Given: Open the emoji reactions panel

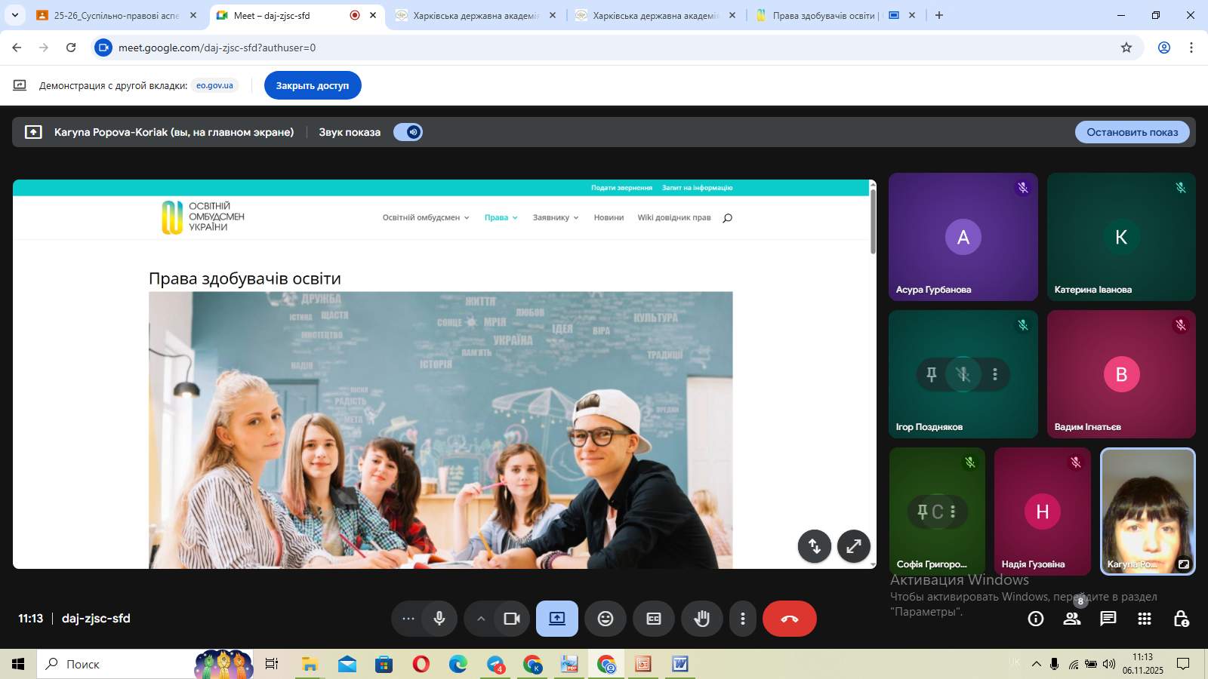Looking at the screenshot, I should [x=606, y=619].
